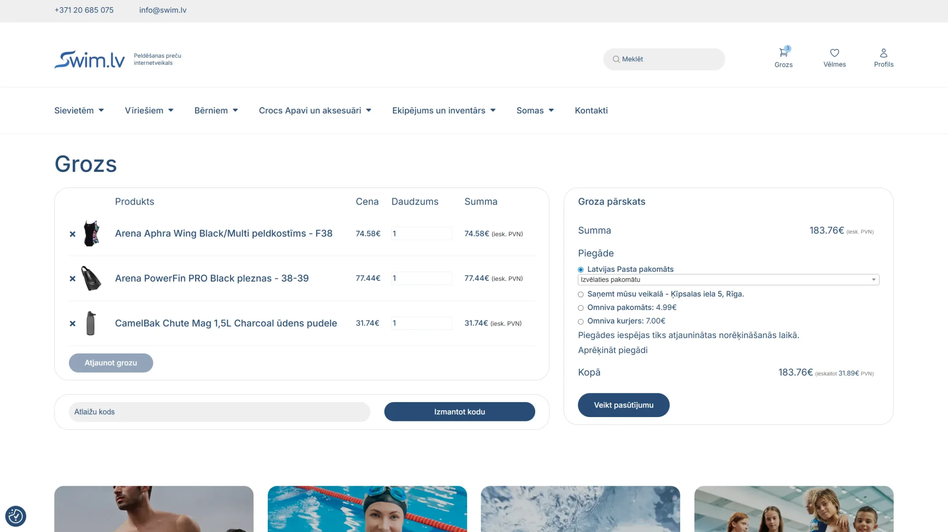Open the children group category image
The height and width of the screenshot is (532, 948).
pos(794,509)
